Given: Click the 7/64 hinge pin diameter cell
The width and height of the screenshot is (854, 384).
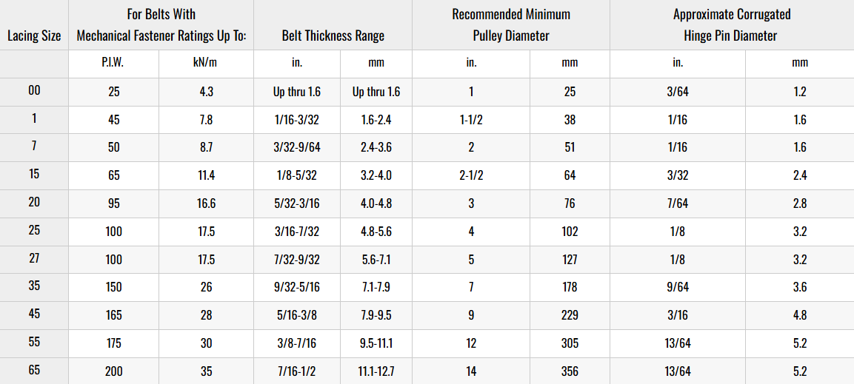Looking at the screenshot, I should pos(677,203).
